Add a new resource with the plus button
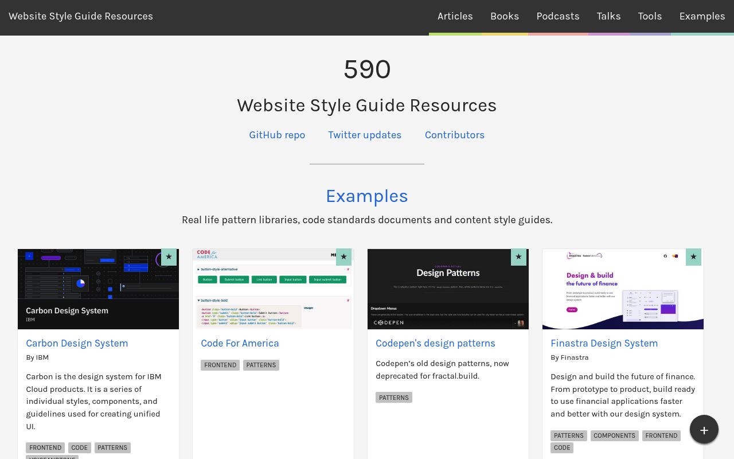This screenshot has width=734, height=459. pyautogui.click(x=704, y=429)
